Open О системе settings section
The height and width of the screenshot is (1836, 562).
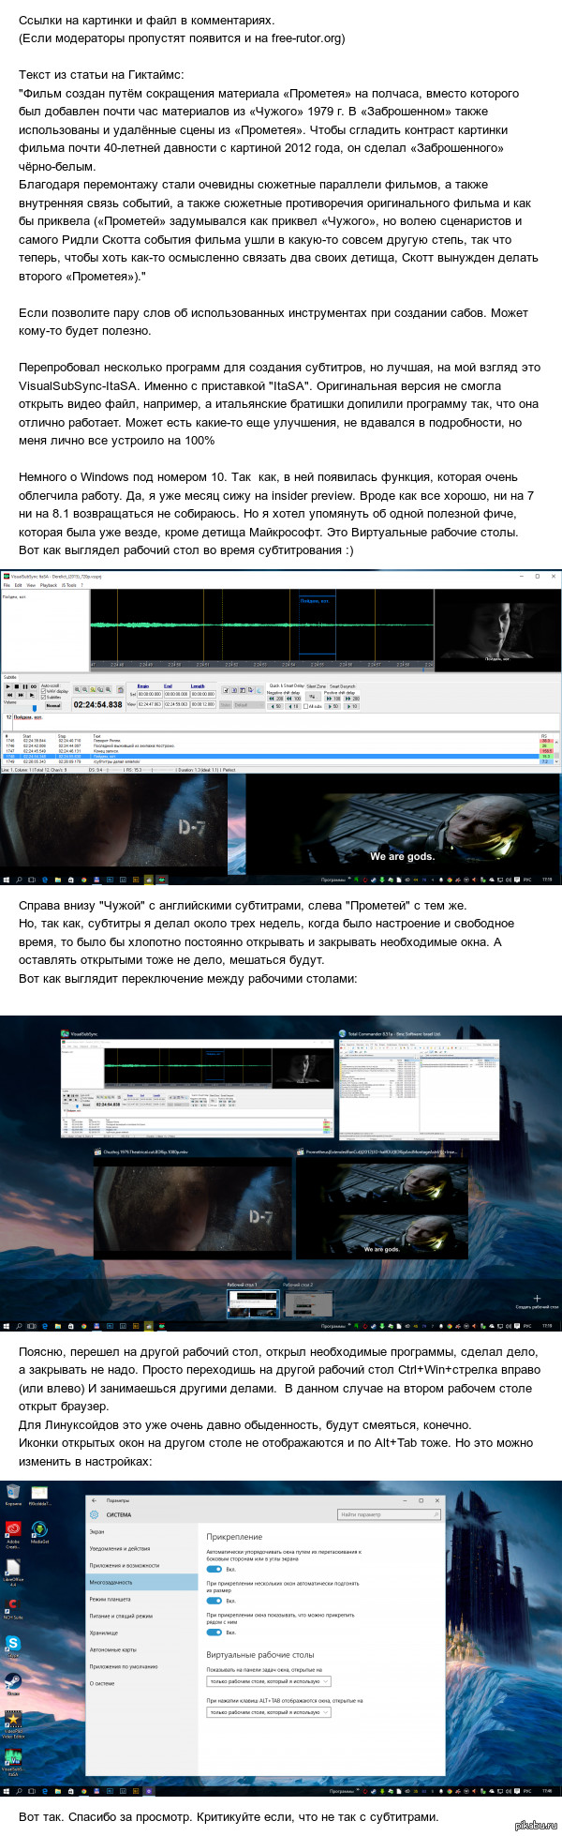tap(141, 1684)
